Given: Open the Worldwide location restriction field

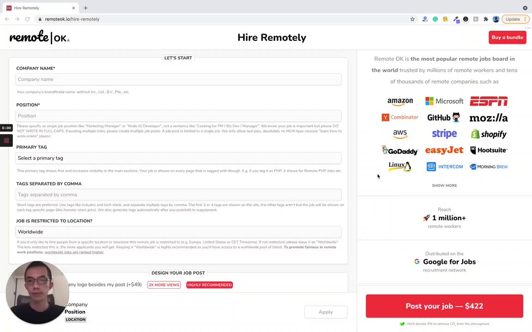Looking at the screenshot, I should (x=178, y=232).
